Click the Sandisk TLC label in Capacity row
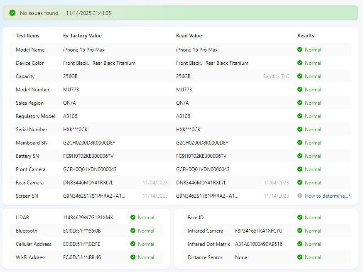The image size is (363, 272). 276,76
